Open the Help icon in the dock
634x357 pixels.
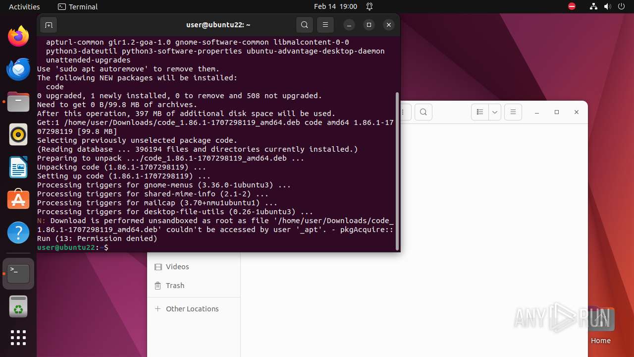coord(18,233)
